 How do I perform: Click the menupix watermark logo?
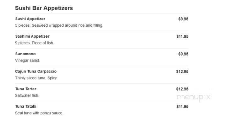point(194,97)
